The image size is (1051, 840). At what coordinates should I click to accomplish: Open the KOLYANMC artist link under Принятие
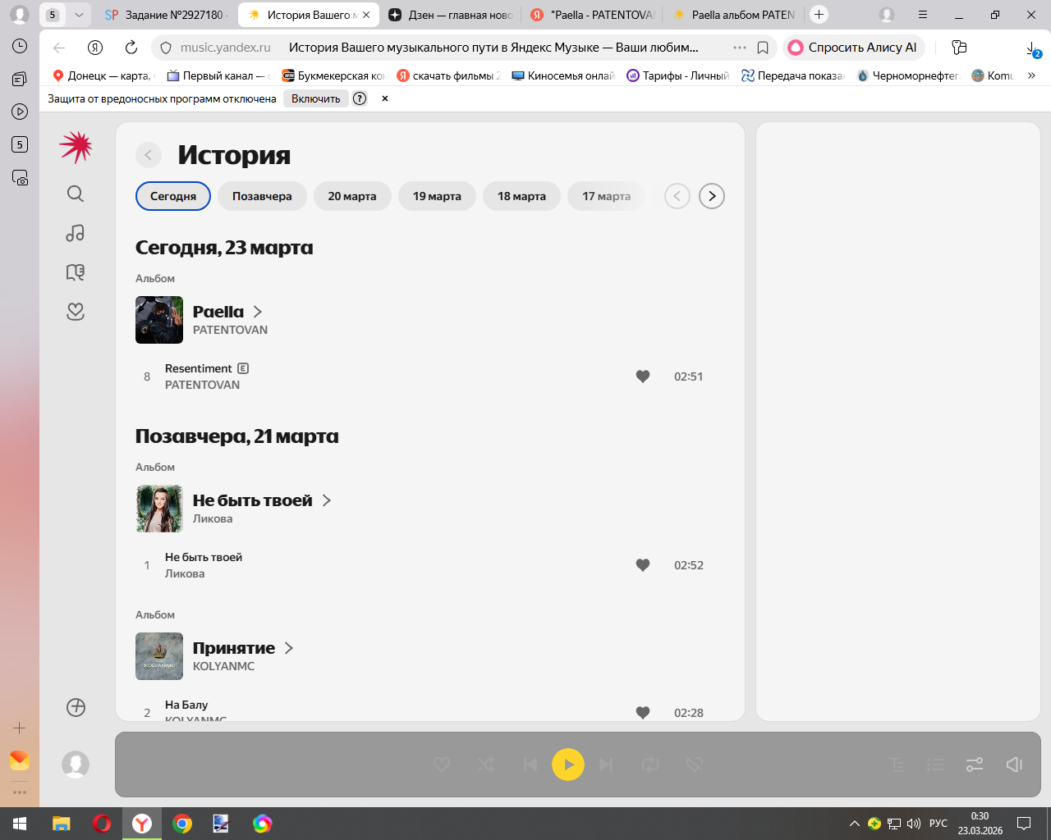pos(223,666)
